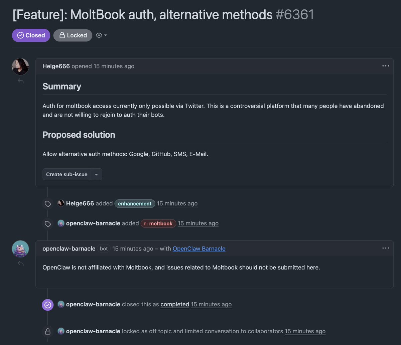Screen dimensions: 401x345
Task: Open Helge666 author link in issue header
Action: pos(56,66)
